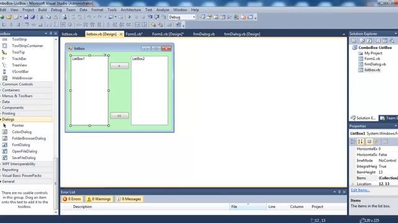398x223 pixels.
Task: Open ListBox1 smart tag glyph on form
Action: click(x=105, y=55)
